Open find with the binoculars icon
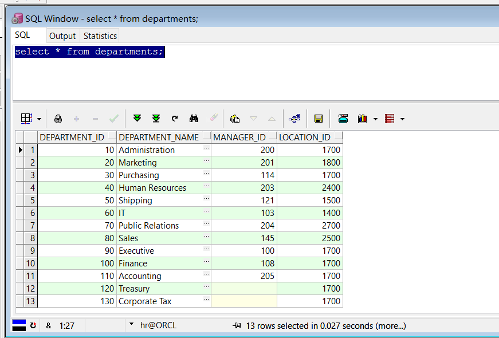 click(x=194, y=119)
